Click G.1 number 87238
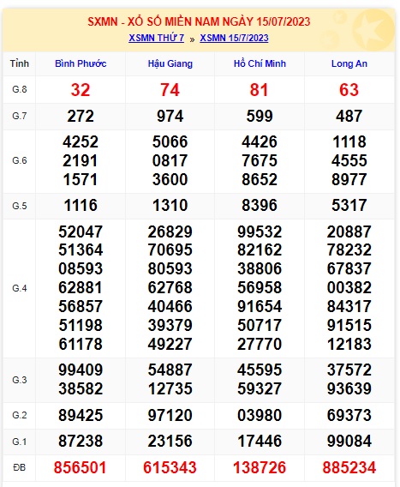400x487 pixels. tap(81, 442)
